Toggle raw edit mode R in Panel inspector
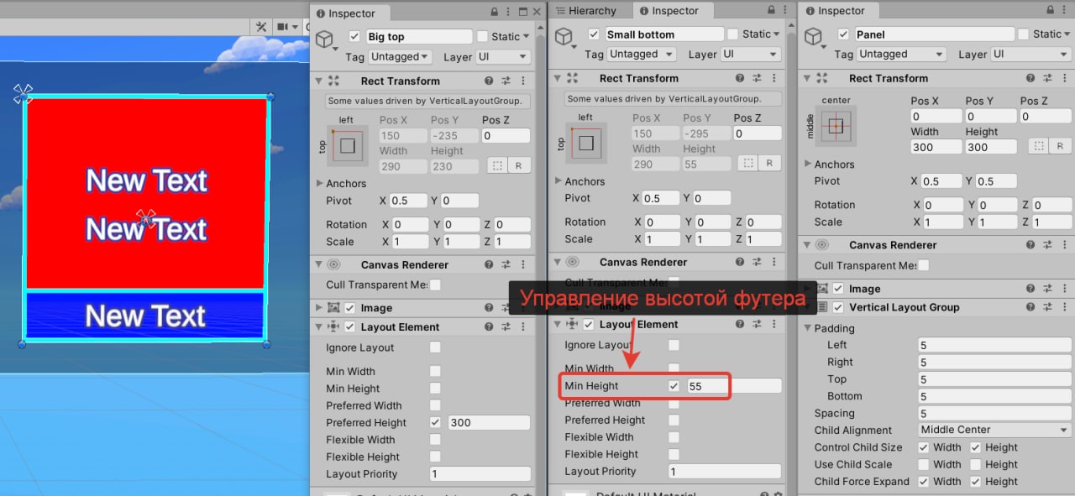Viewport: 1075px width, 496px height. pyautogui.click(x=1062, y=146)
